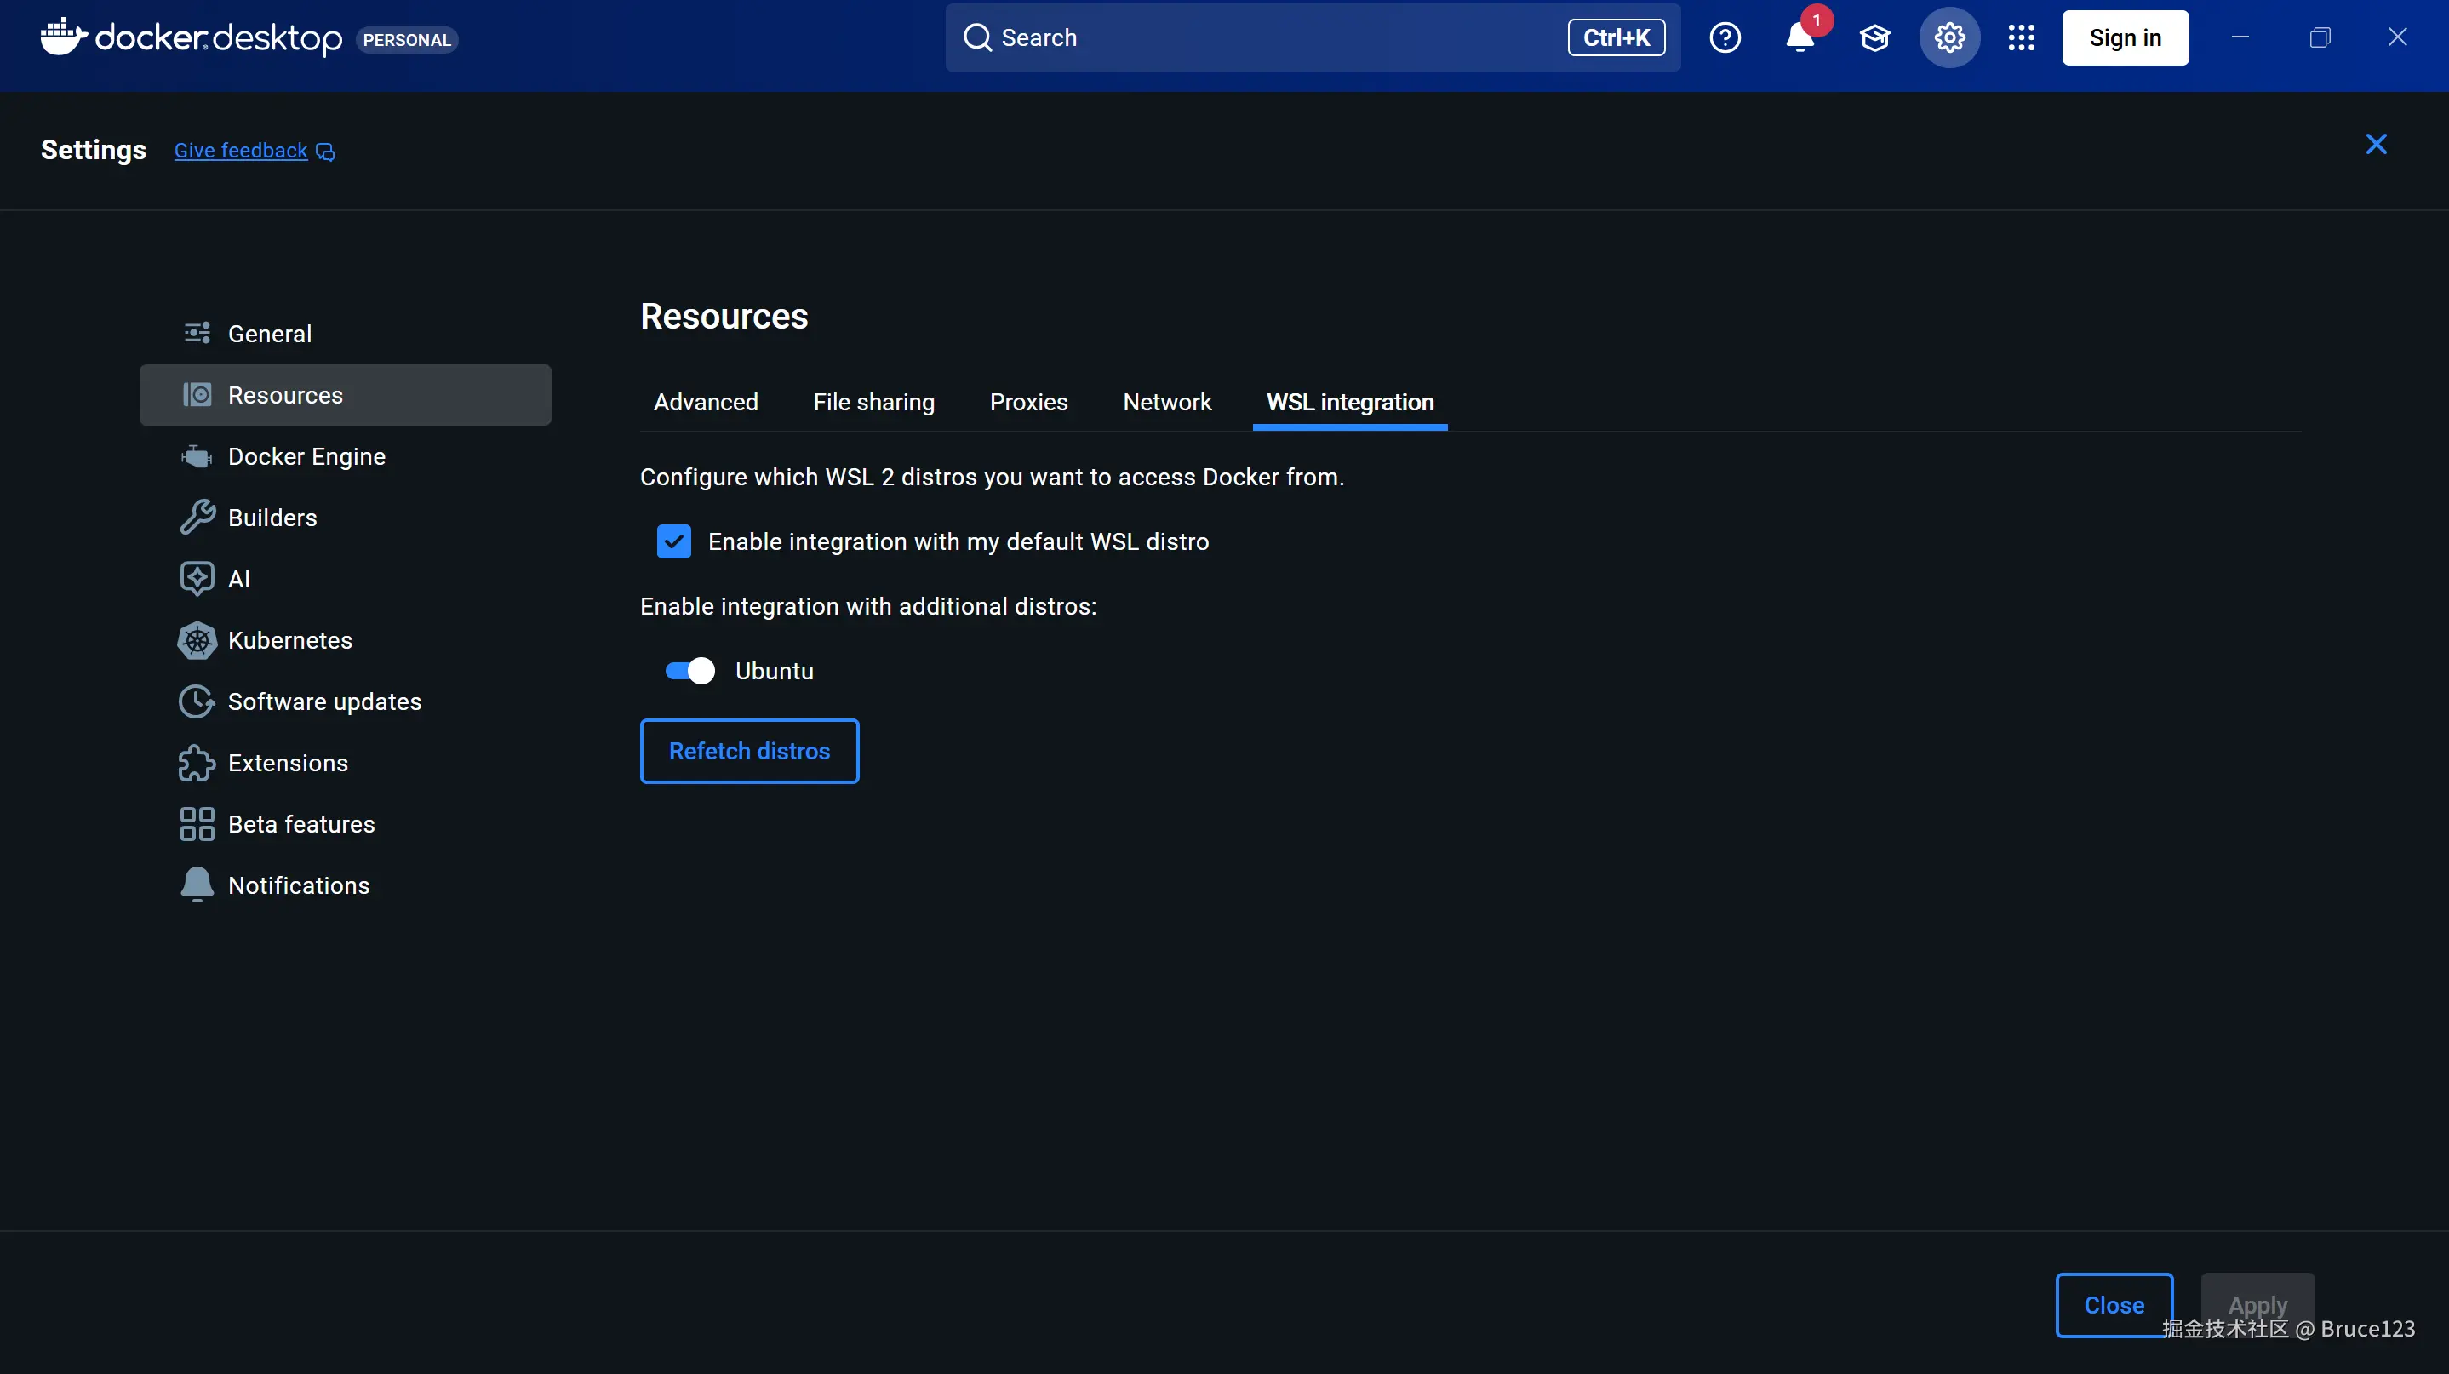Click the Kubernetes wheel icon in sidebar
Viewport: 2449px width, 1374px height.
click(197, 641)
